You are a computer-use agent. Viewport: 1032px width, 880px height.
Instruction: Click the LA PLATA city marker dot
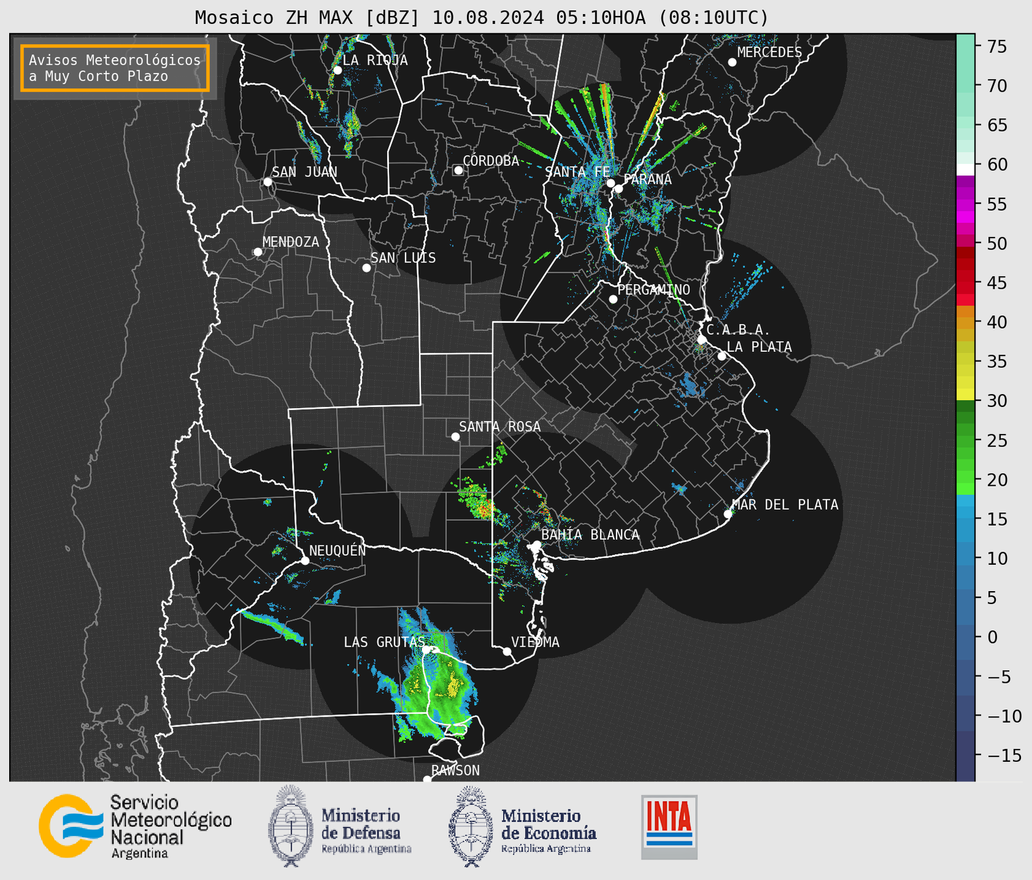(x=722, y=356)
